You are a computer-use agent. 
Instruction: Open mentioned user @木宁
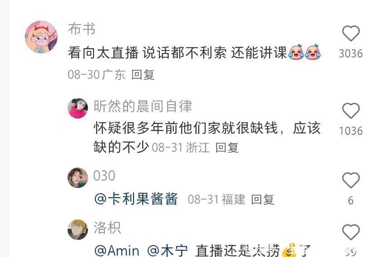(168, 251)
